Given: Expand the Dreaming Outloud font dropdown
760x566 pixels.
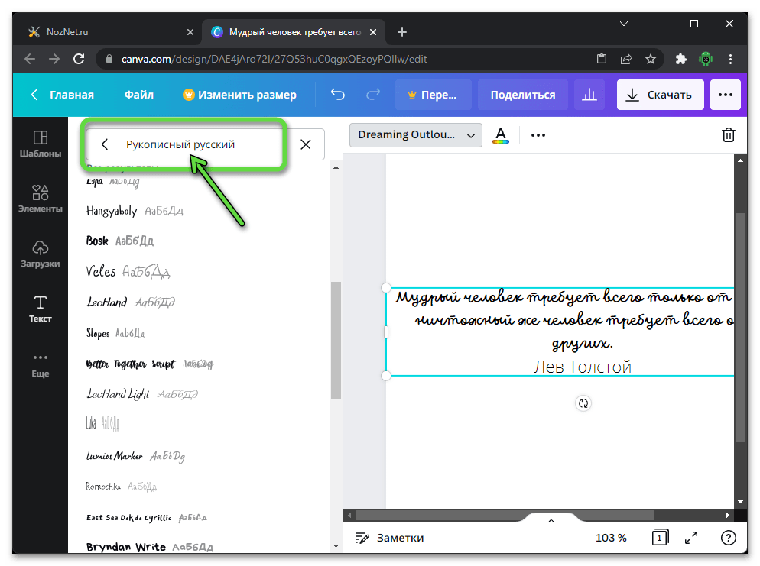Looking at the screenshot, I should pyautogui.click(x=415, y=135).
